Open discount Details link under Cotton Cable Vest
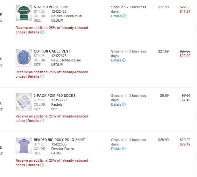Image resolution: width=197 pixels, height=177 pixels. 33,76
